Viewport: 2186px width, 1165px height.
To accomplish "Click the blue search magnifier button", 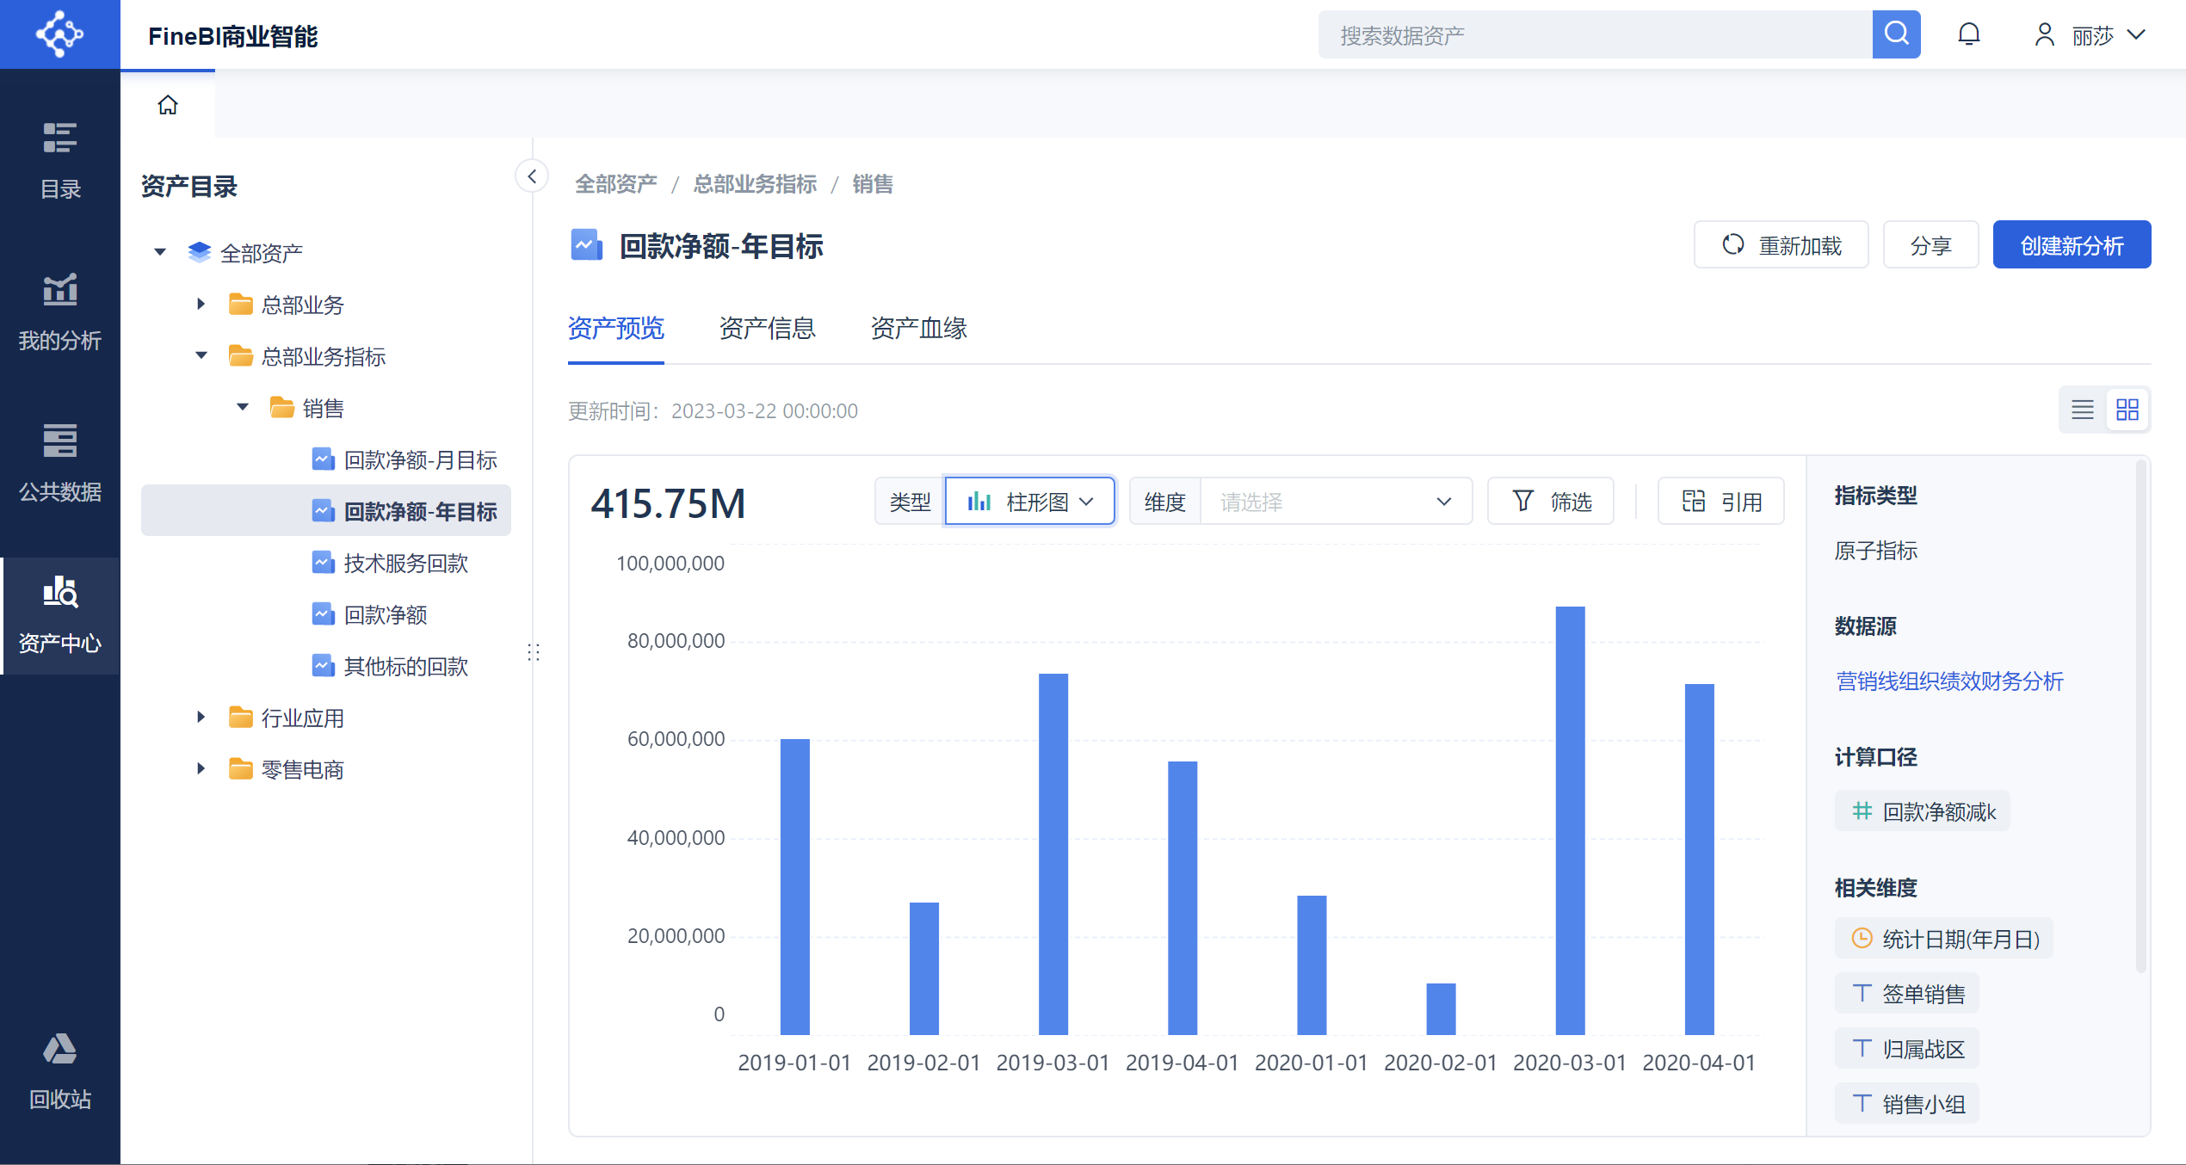I will coord(1896,34).
